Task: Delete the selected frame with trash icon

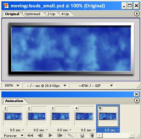Action: point(92,135)
